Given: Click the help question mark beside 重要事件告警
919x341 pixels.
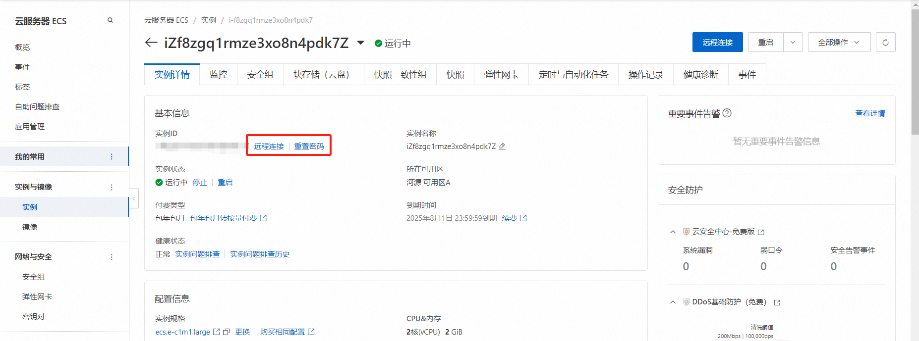Looking at the screenshot, I should click(x=727, y=113).
